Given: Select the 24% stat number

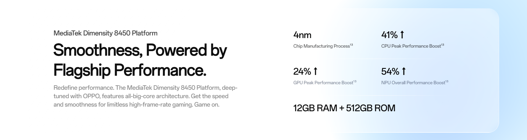Looking at the screenshot, I should [x=302, y=71].
